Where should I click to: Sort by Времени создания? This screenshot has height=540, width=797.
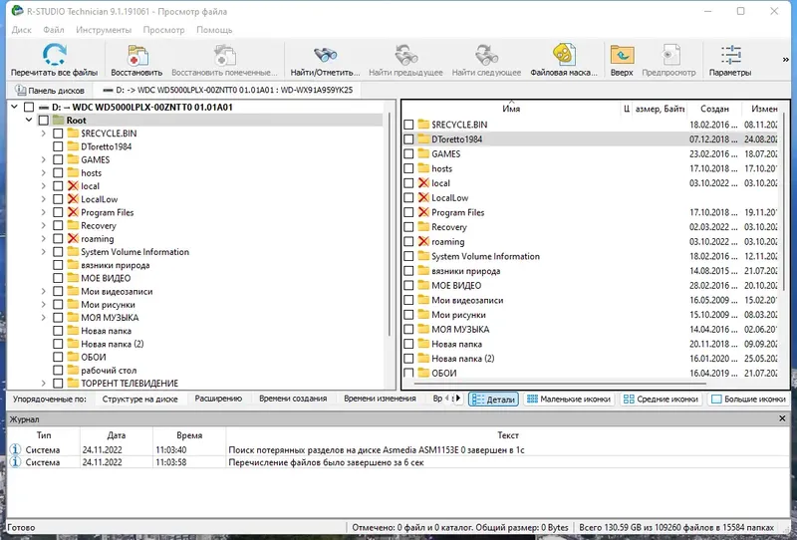click(x=293, y=399)
